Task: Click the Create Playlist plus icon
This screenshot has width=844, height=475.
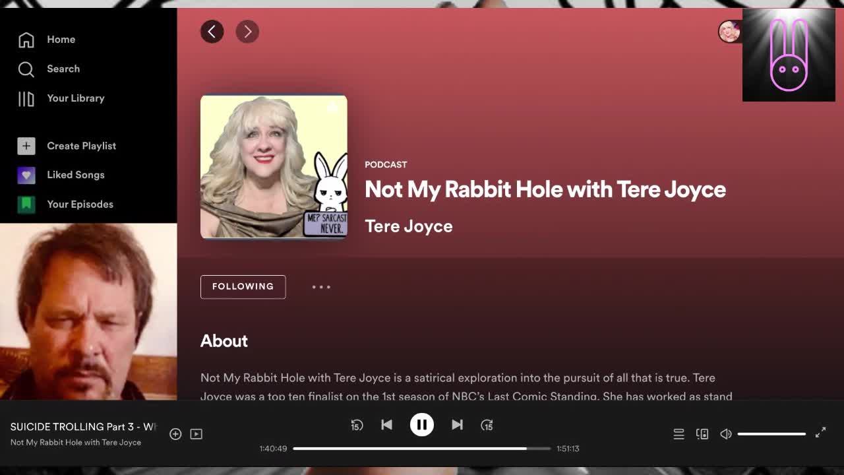Action: pyautogui.click(x=26, y=146)
